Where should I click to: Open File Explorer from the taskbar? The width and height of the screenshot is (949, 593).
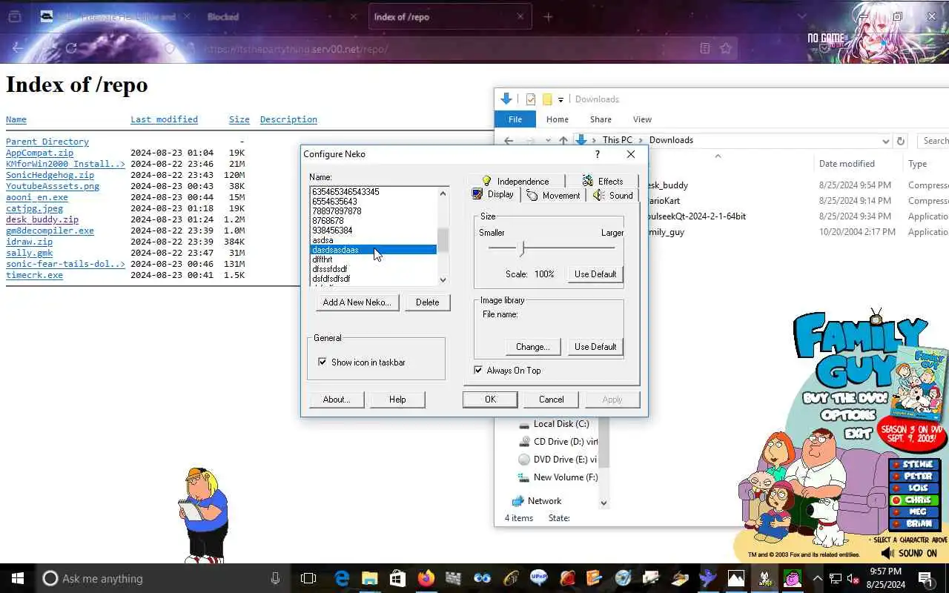pyautogui.click(x=369, y=578)
